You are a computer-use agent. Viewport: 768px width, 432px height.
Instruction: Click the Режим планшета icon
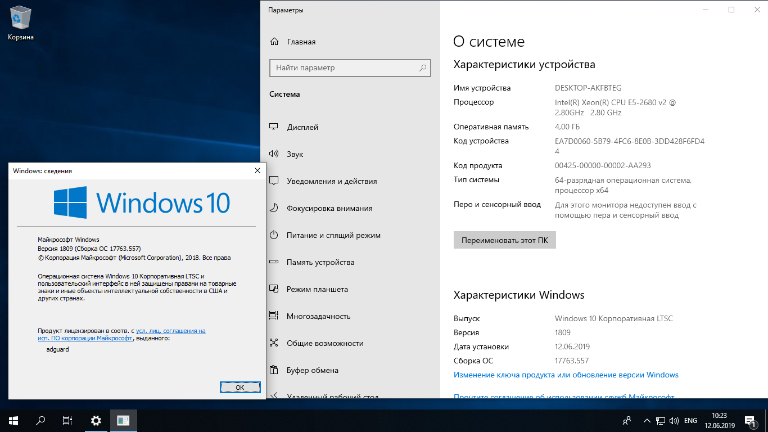tap(274, 289)
